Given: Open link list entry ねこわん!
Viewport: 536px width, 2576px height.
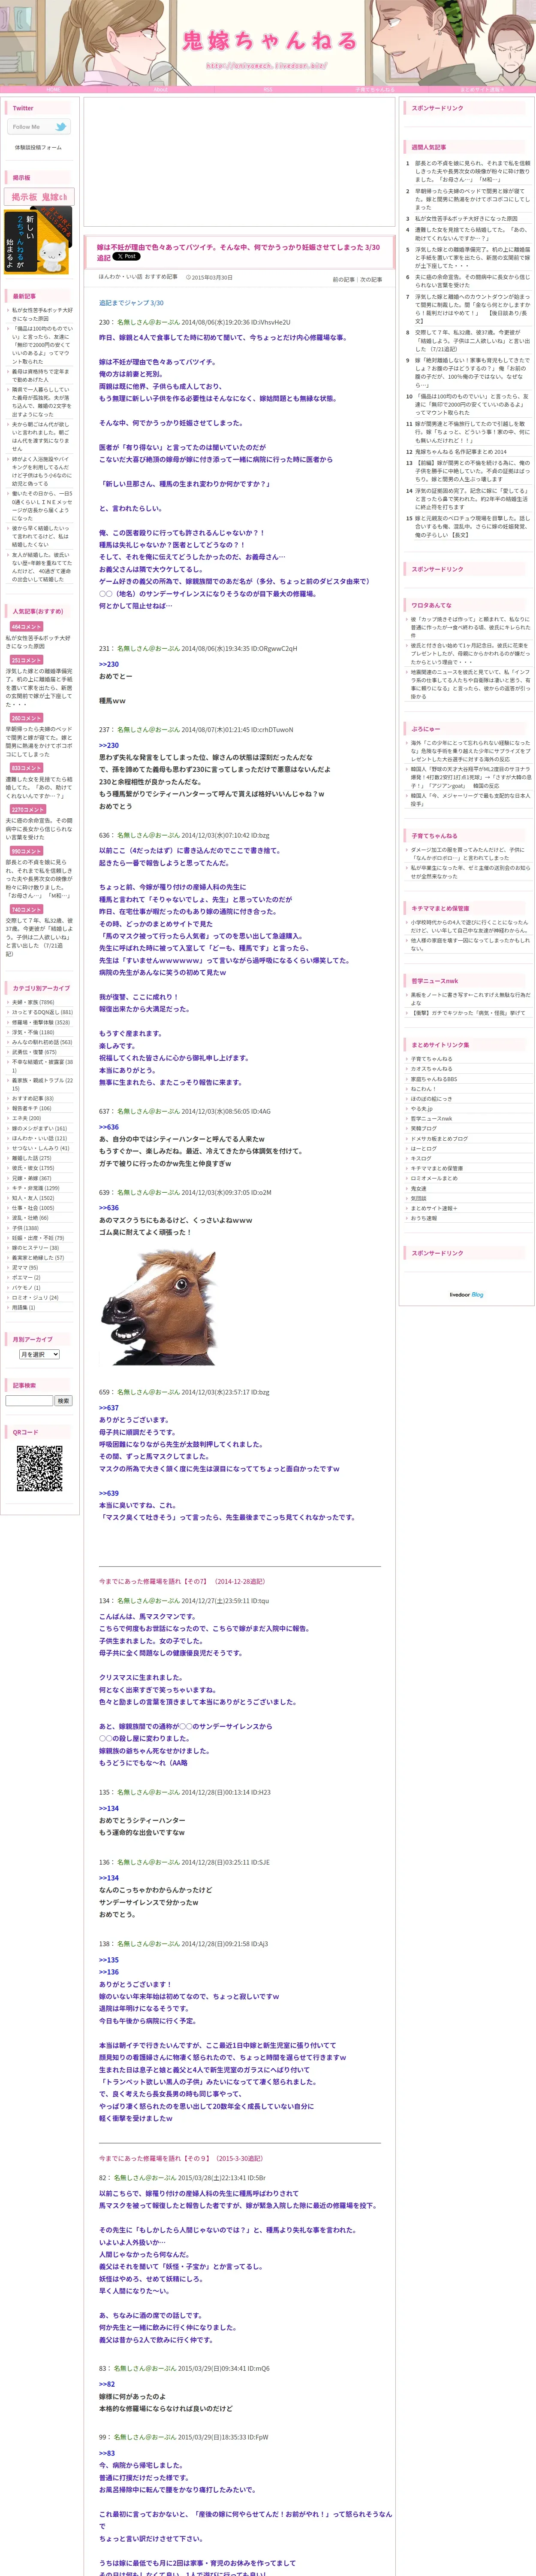Looking at the screenshot, I should click(423, 1089).
